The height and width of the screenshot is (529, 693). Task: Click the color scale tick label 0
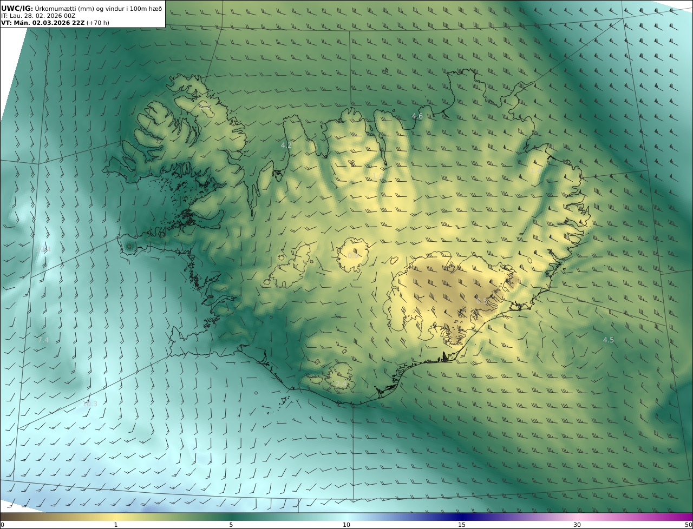2,525
